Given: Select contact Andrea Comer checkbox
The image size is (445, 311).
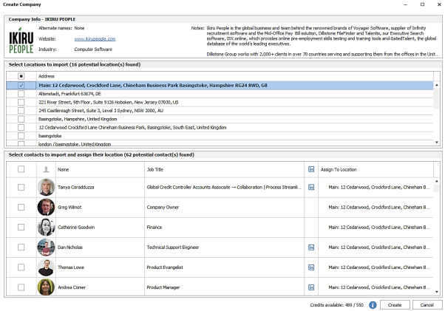Looking at the screenshot, I should coord(21,287).
